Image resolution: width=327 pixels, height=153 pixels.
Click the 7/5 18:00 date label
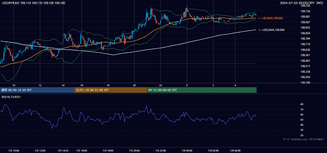[x=108, y=150]
